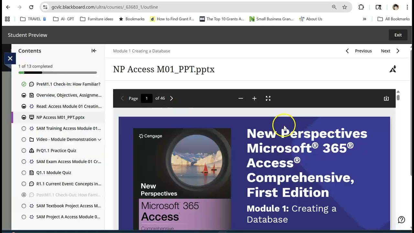Open All Bookmarks folder
The height and width of the screenshot is (233, 414).
(394, 19)
